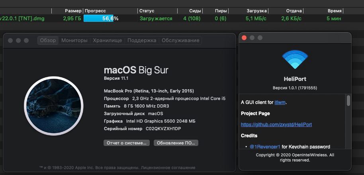Image resolution: width=364 pixels, height=175 pixels.
Task: Sort torrents by Отдача column header
Action: [294, 11]
